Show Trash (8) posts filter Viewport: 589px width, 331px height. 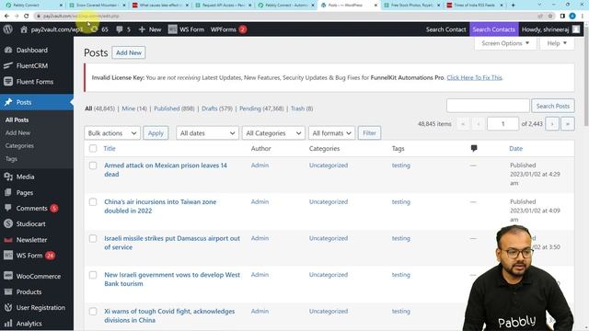click(x=302, y=108)
